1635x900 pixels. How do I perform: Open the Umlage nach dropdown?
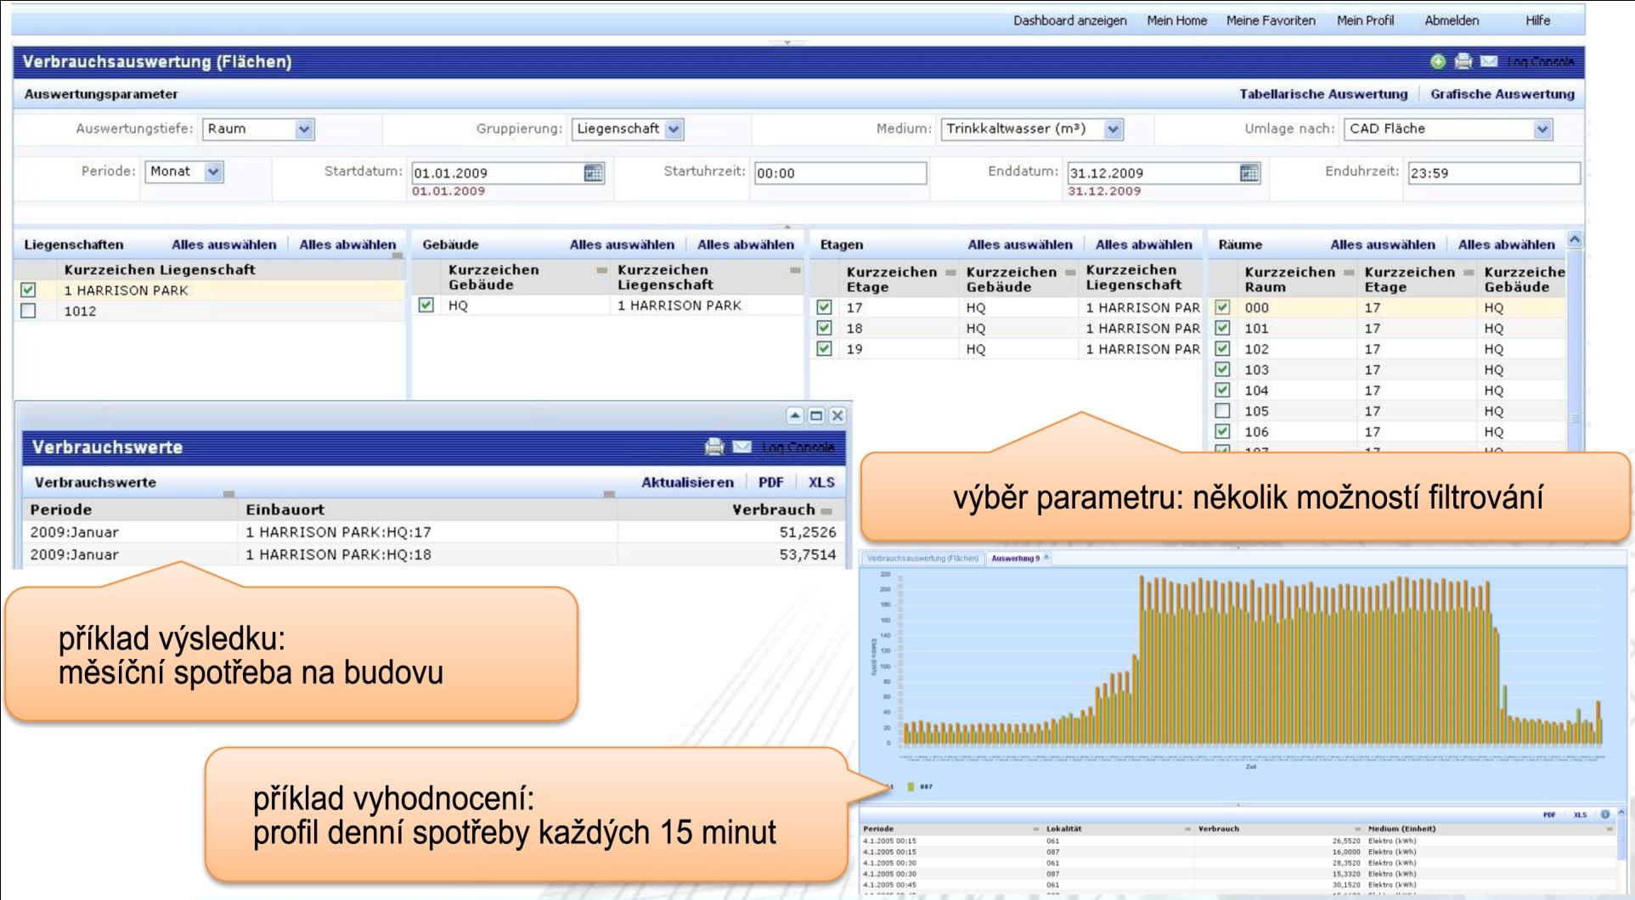click(1542, 129)
